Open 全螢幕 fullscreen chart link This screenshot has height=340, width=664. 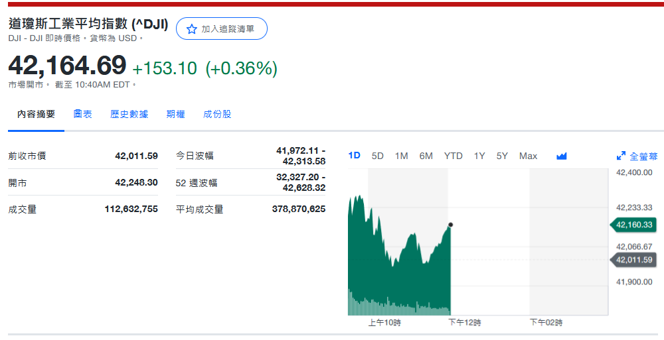click(x=643, y=156)
